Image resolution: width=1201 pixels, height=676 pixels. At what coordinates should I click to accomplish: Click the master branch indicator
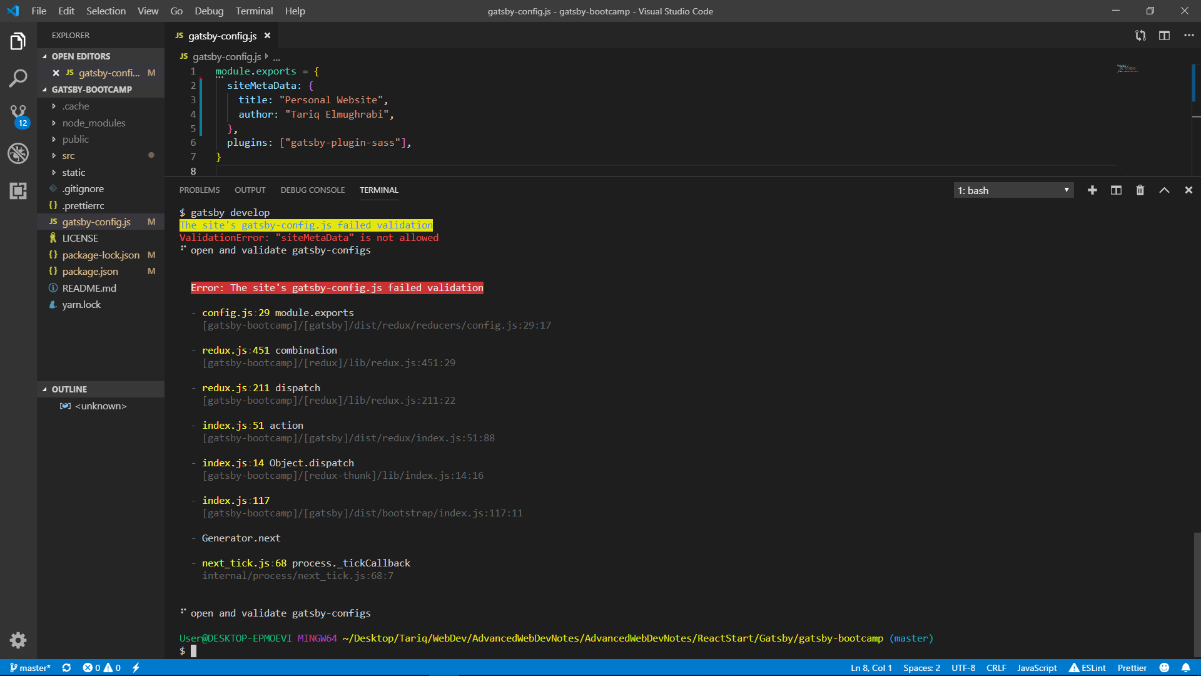(x=30, y=668)
